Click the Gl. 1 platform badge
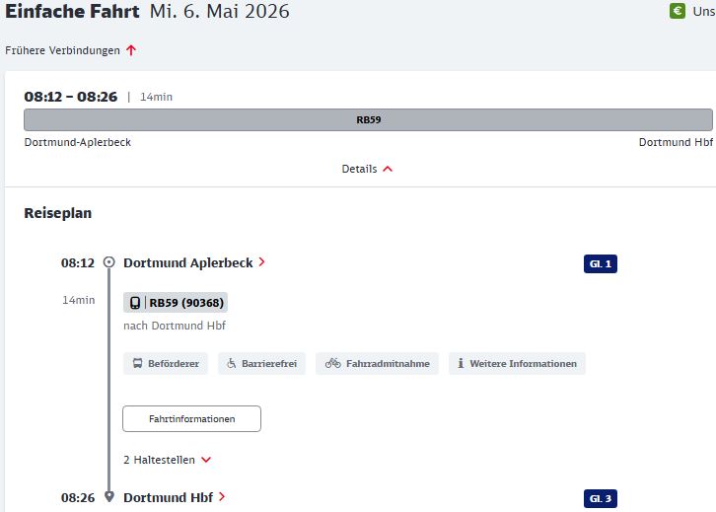The width and height of the screenshot is (716, 512). (600, 264)
